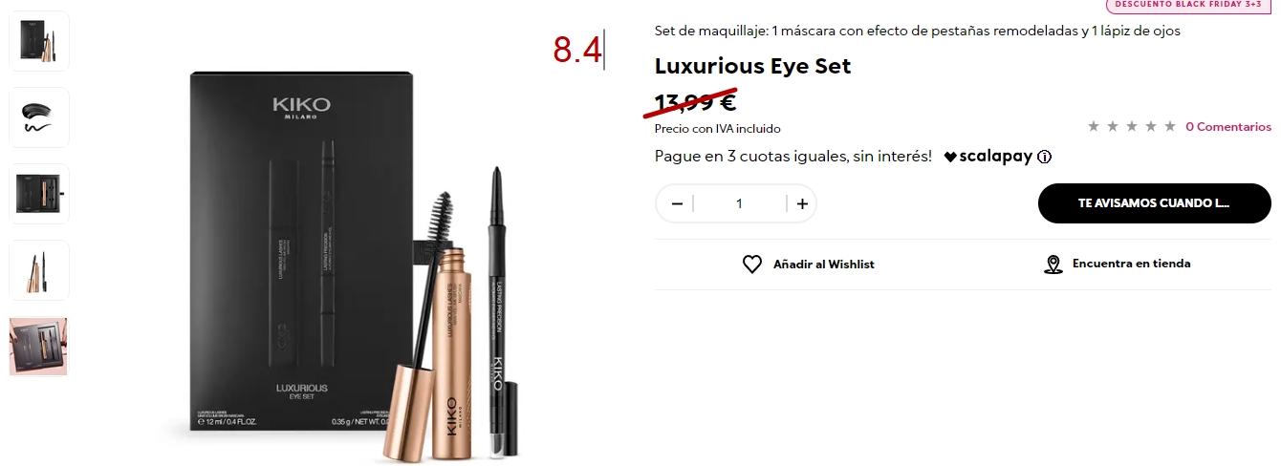Select the black swatch smear thumbnail
This screenshot has height=466, width=1281.
tap(39, 117)
